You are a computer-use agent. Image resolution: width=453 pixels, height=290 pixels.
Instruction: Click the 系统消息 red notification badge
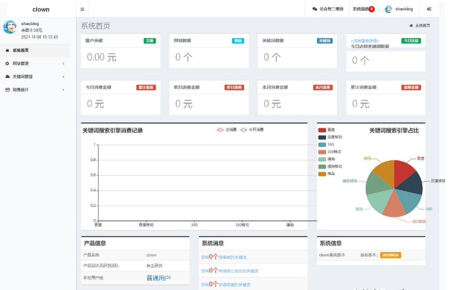(x=372, y=10)
